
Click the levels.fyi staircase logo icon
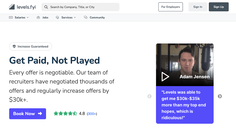12,7
